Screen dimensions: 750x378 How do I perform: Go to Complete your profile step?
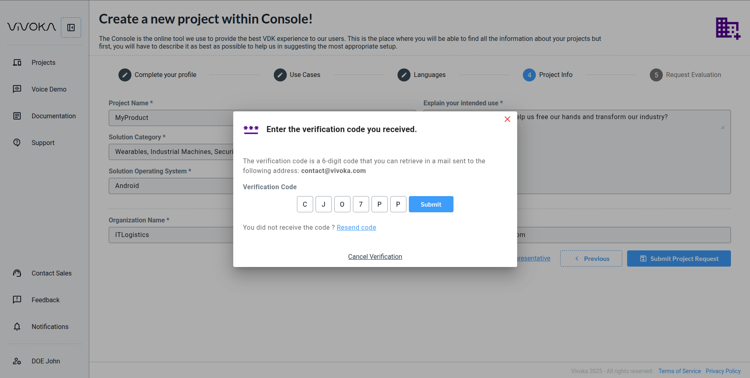(x=125, y=75)
